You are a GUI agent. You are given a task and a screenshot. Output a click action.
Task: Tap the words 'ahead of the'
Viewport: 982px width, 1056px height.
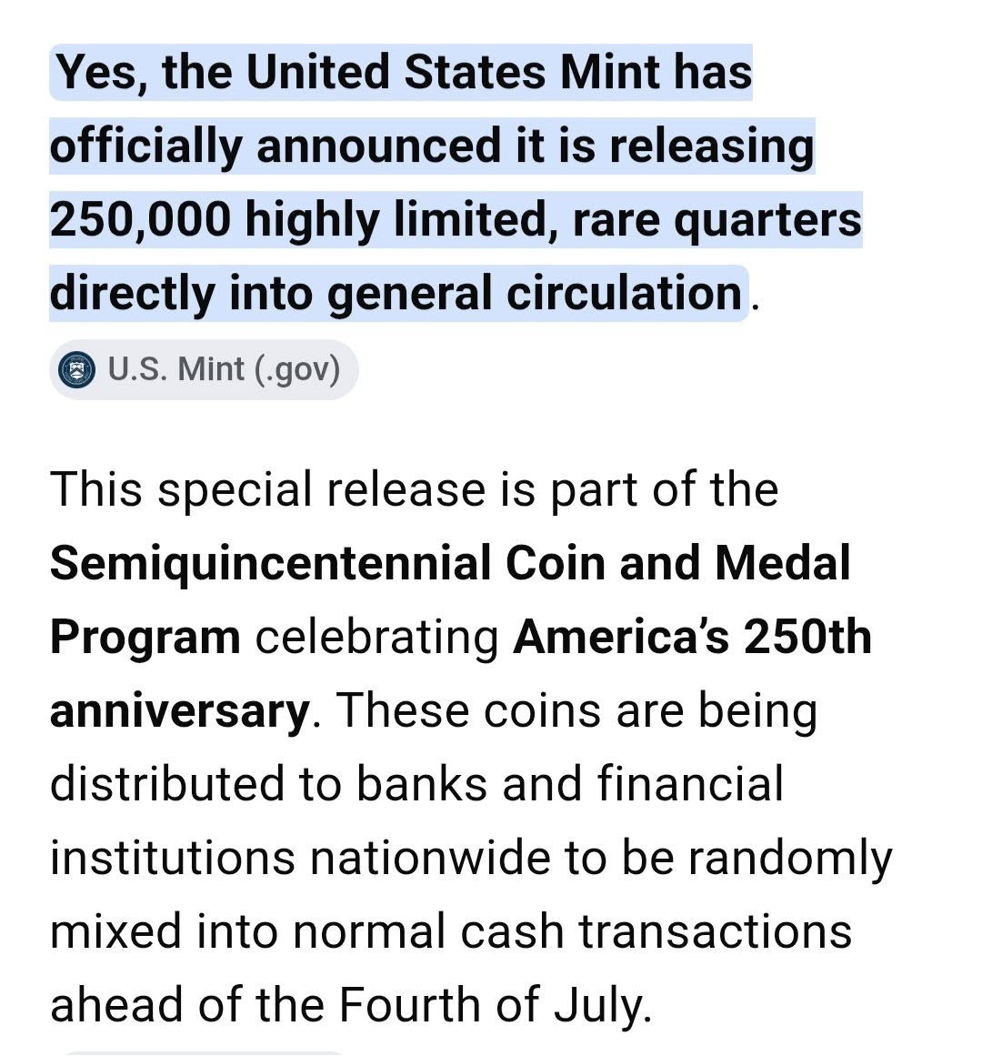point(187,1004)
